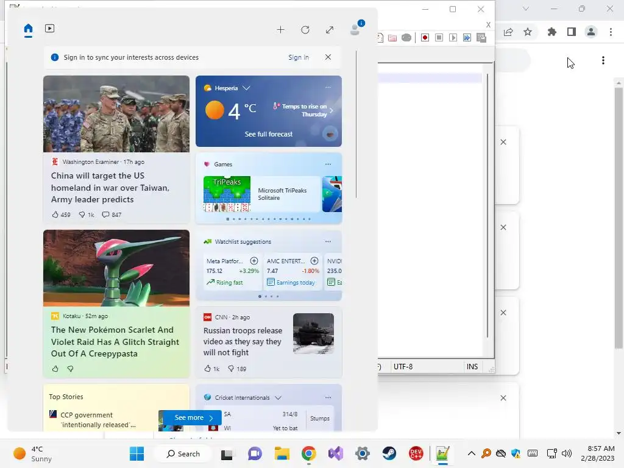The image size is (624, 468).
Task: Bookmark this page with the star icon
Action: 528,32
